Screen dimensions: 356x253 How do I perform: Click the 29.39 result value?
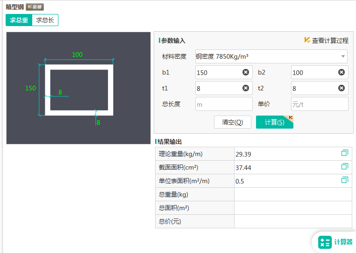coord(243,154)
